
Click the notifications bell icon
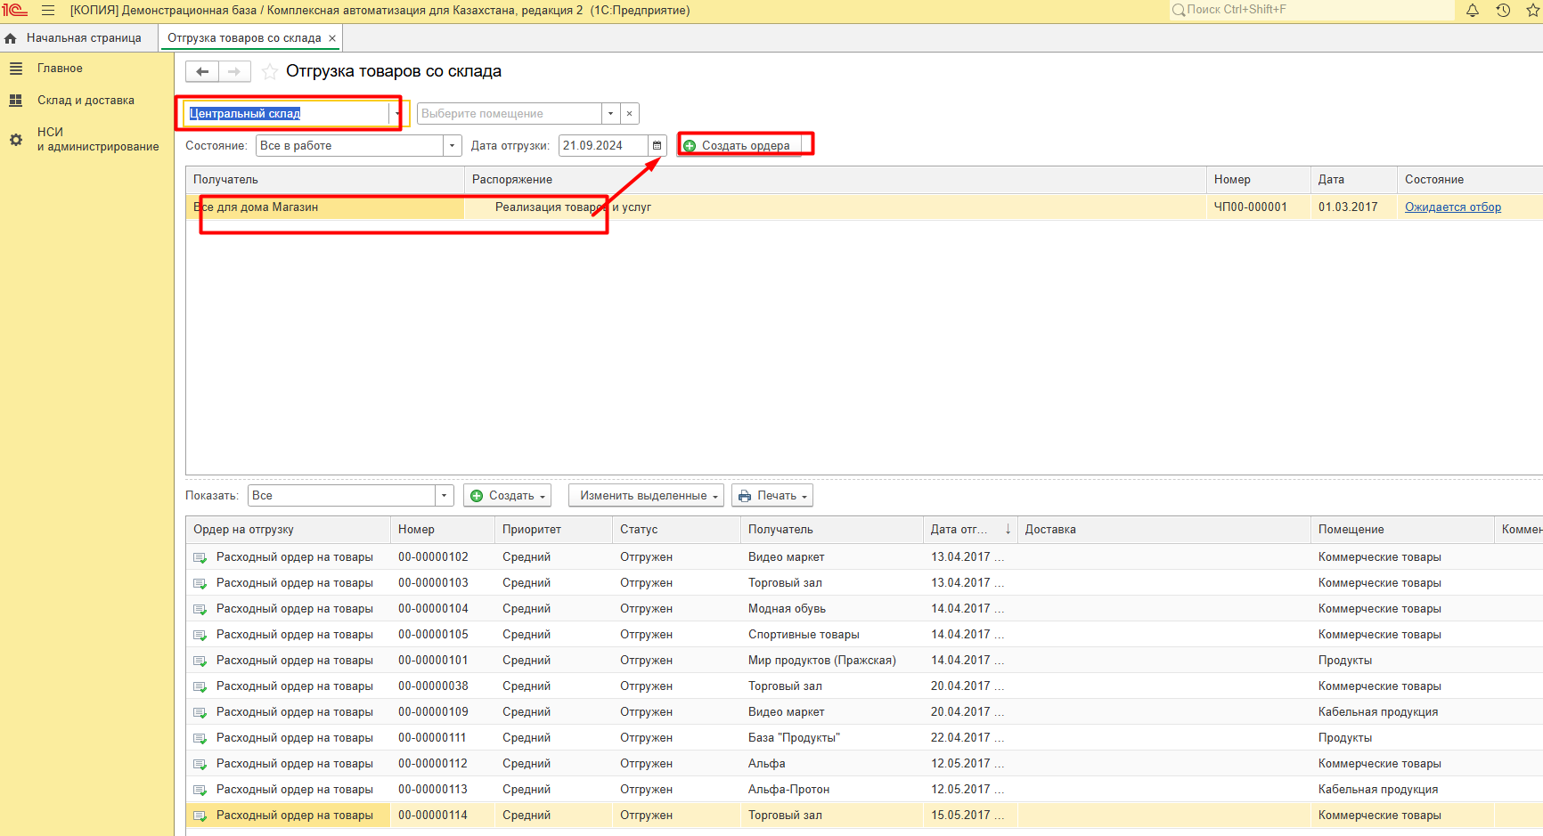pos(1473,11)
